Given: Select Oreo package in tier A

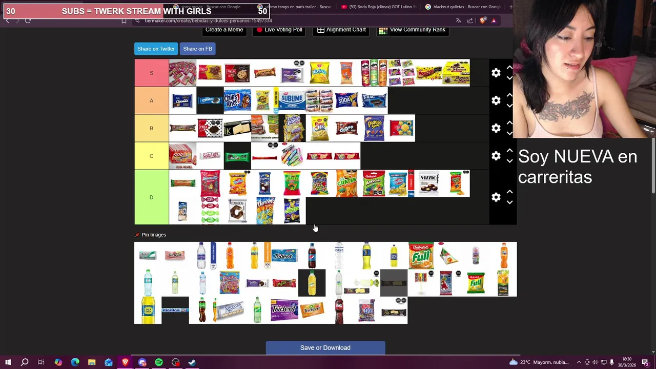Looking at the screenshot, I should coord(210,100).
